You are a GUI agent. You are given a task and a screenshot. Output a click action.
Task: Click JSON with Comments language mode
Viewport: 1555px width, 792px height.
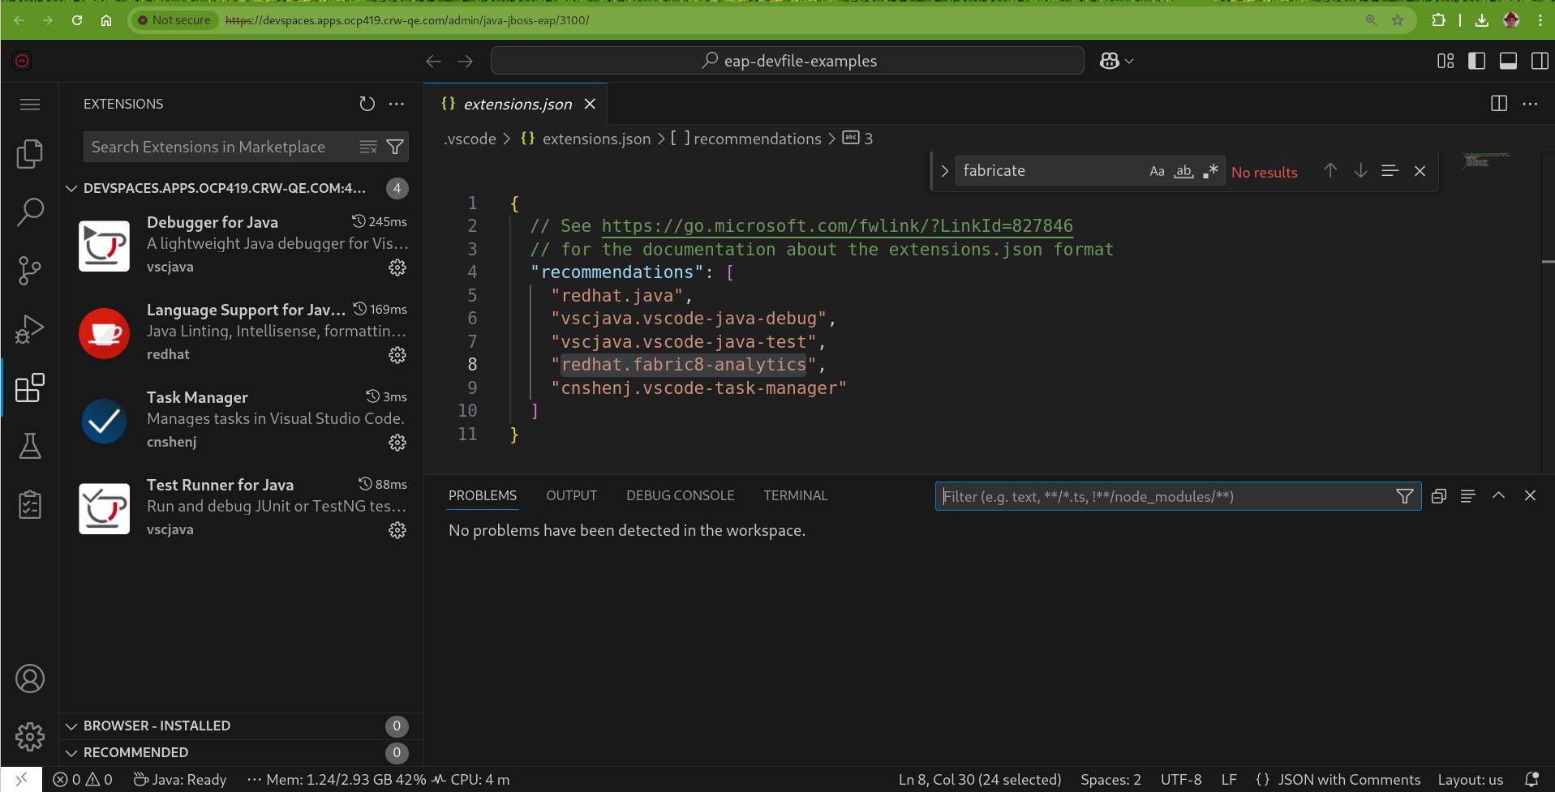[1348, 780]
